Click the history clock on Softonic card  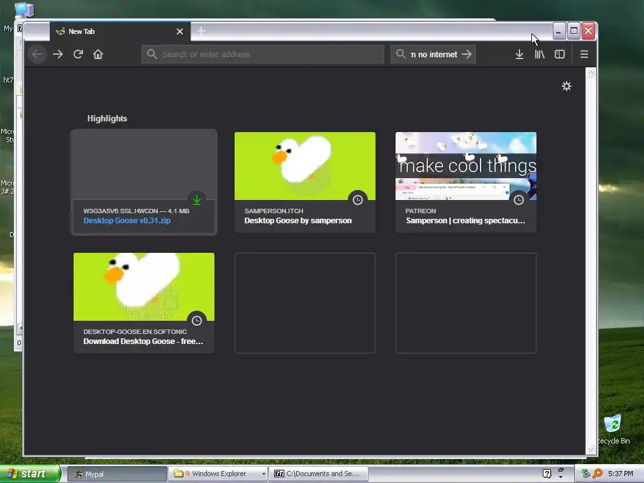[197, 321]
